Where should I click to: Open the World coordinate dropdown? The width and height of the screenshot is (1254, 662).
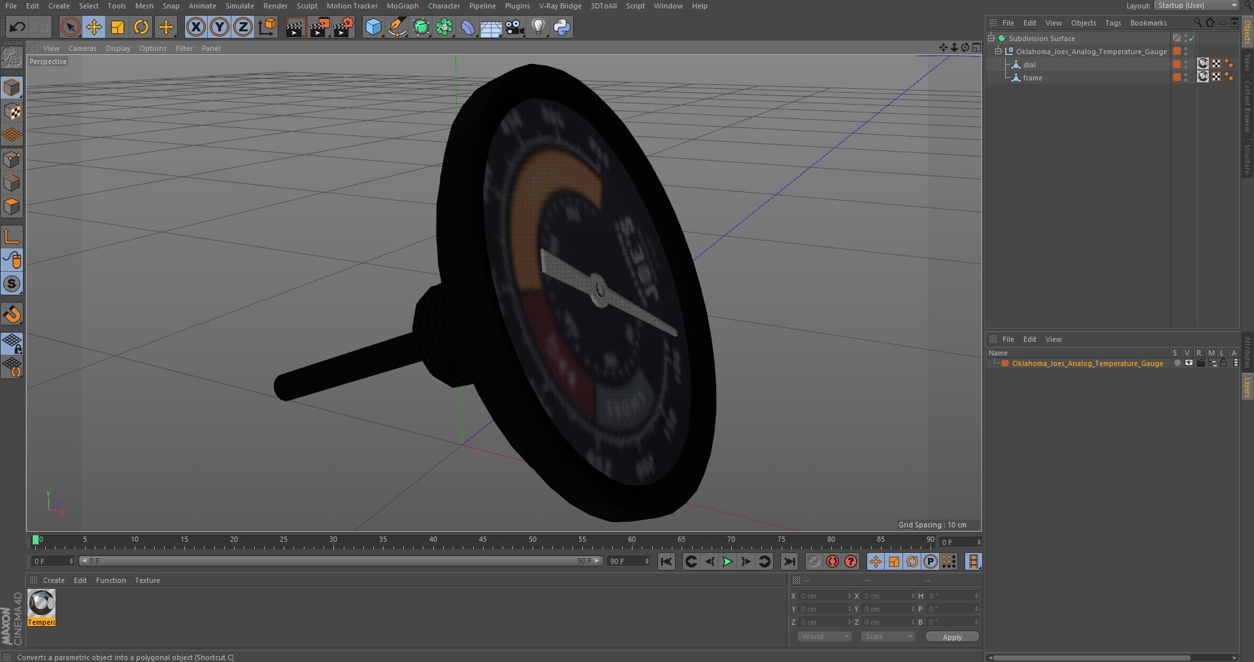point(824,637)
